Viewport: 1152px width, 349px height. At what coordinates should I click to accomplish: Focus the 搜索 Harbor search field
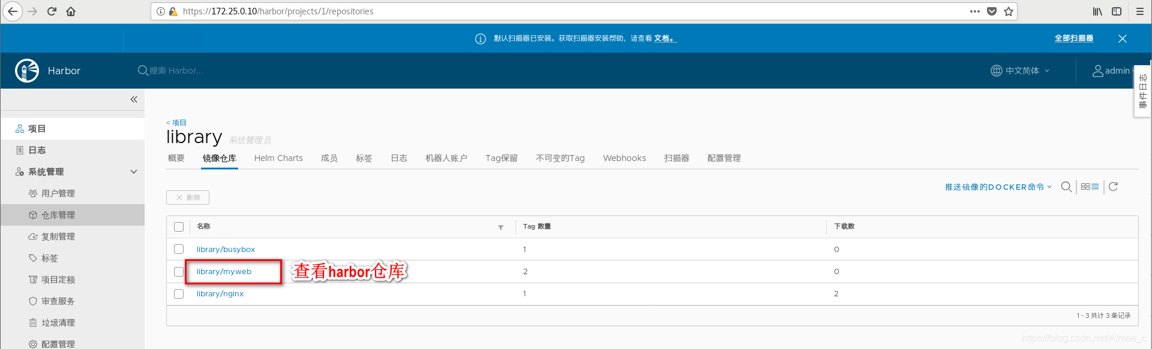(176, 71)
